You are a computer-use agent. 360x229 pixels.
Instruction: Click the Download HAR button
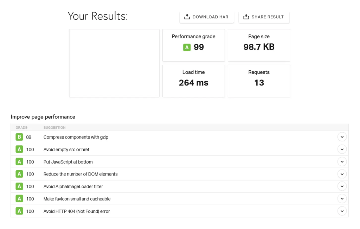tap(206, 17)
